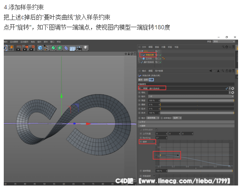Toggle green enable checkmark of spline wrap object
Viewport: 241px width, 188px height.
click(161, 55)
